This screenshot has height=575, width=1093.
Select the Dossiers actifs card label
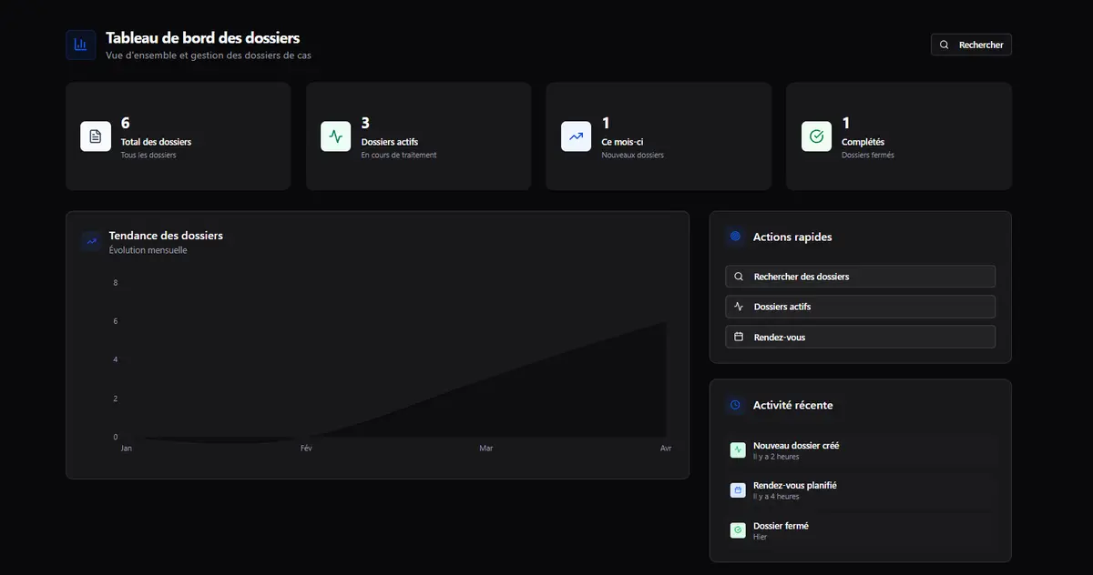point(390,142)
